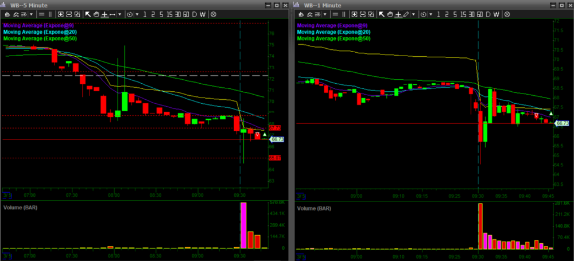574x261 pixels.
Task: Open the dropdown after the clock in 5 Minute chart
Action: (137, 14)
